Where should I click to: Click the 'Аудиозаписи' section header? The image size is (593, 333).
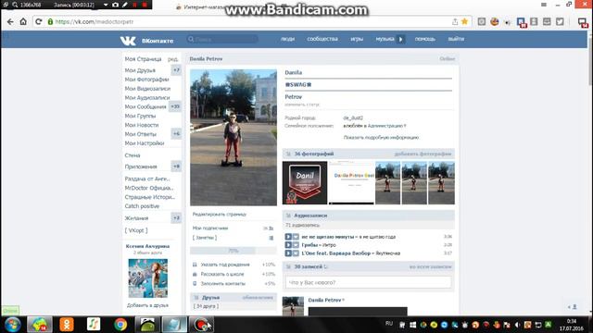click(x=369, y=216)
